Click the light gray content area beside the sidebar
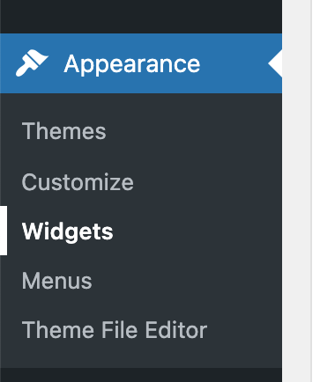Screen dimensions: 335x382 296,191
